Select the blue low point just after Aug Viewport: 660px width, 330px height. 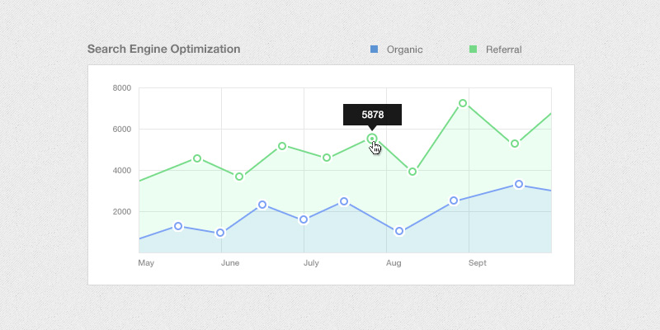point(399,231)
